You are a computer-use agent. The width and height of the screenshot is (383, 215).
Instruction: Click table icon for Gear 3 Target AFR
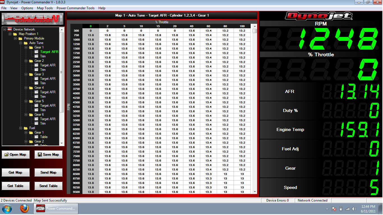click(36, 79)
